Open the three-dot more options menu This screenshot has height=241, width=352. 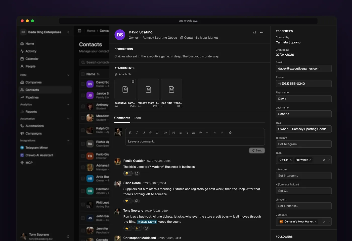pyautogui.click(x=262, y=33)
